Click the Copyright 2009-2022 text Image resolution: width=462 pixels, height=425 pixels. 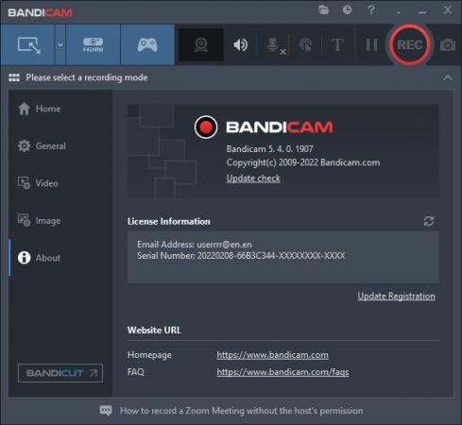(x=303, y=162)
